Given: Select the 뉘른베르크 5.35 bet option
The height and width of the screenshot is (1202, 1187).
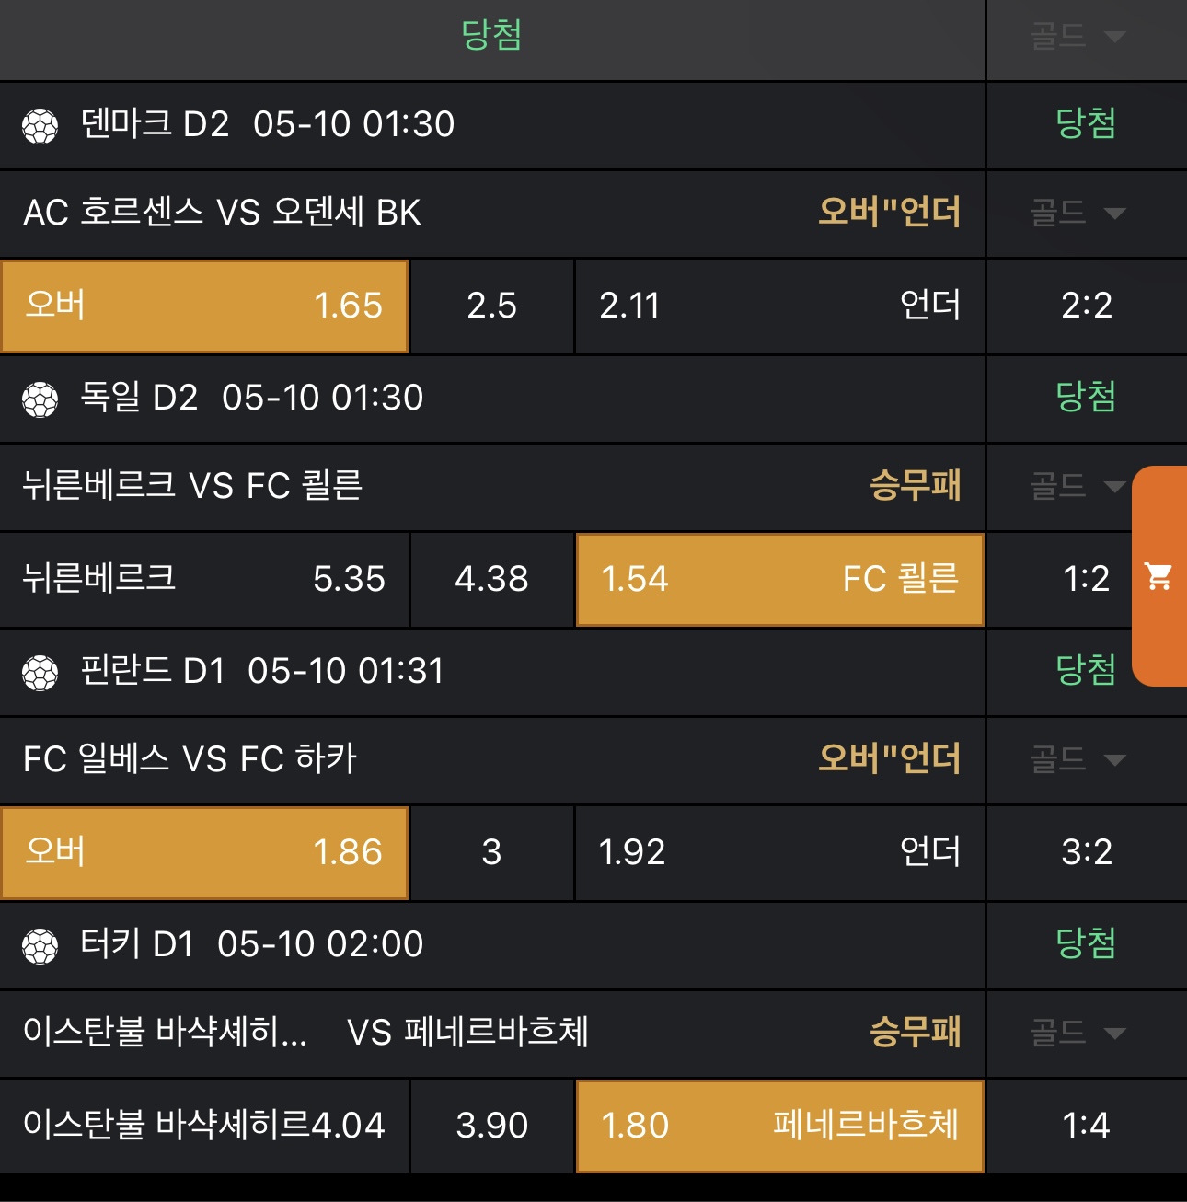Looking at the screenshot, I should (x=204, y=580).
